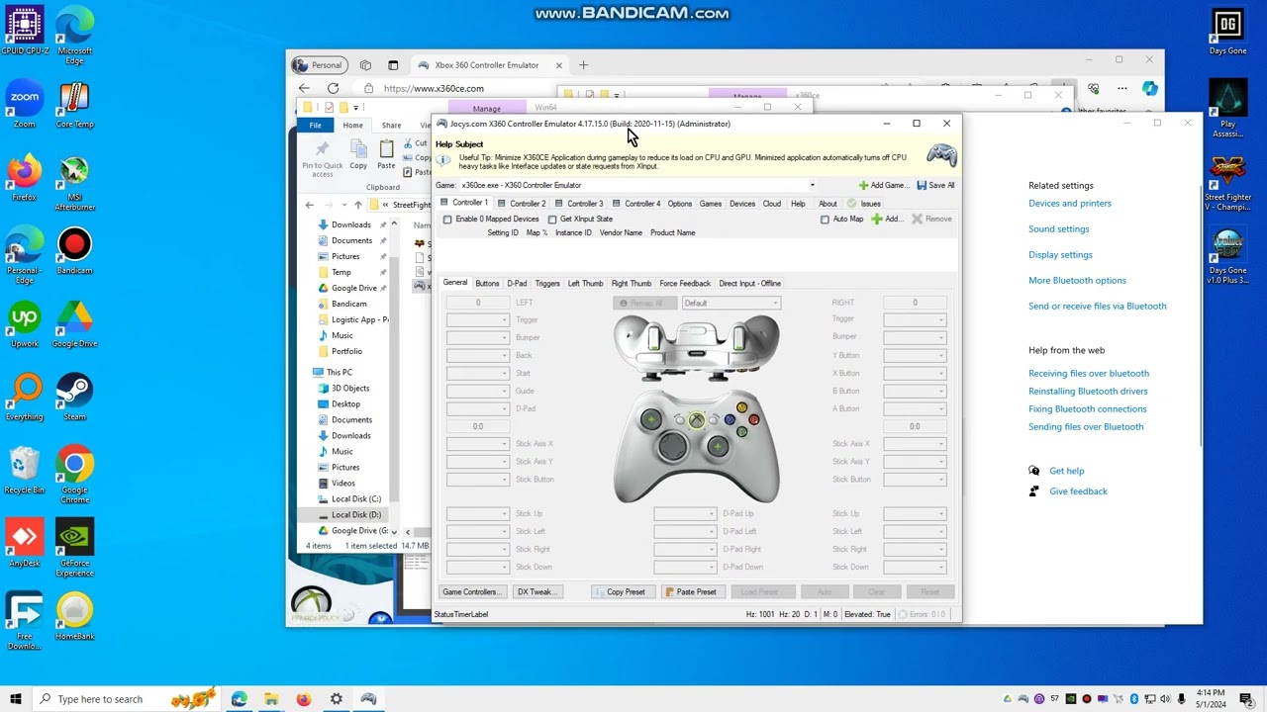Click the DX Tweak... button
This screenshot has height=712, width=1267.
[536, 592]
